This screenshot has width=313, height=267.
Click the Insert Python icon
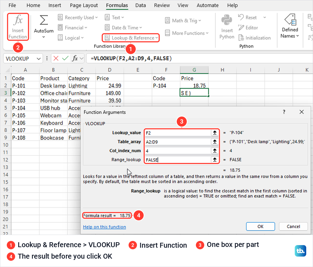point(227,20)
